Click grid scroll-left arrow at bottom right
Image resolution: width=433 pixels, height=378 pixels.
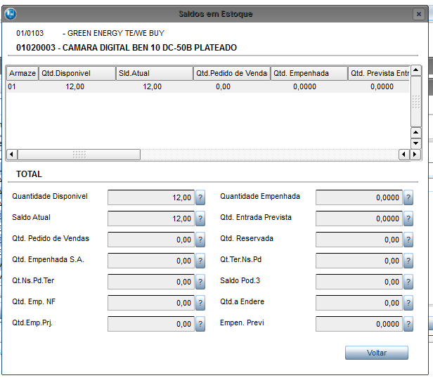(x=404, y=154)
